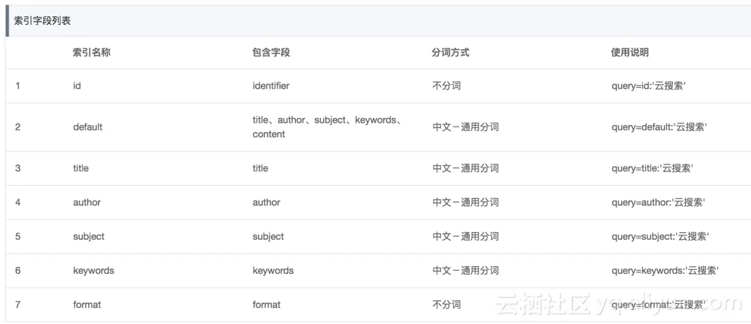The height and width of the screenshot is (324, 751).
Task: Select the author index name
Action: [x=87, y=202]
